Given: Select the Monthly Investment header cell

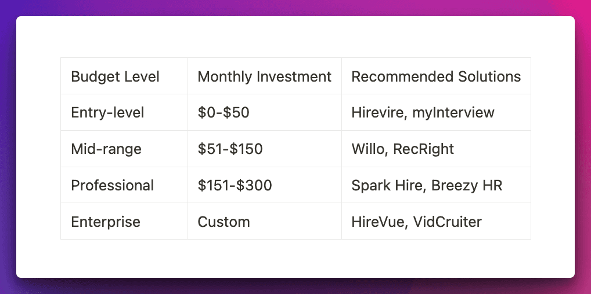Looking at the screenshot, I should tap(264, 76).
